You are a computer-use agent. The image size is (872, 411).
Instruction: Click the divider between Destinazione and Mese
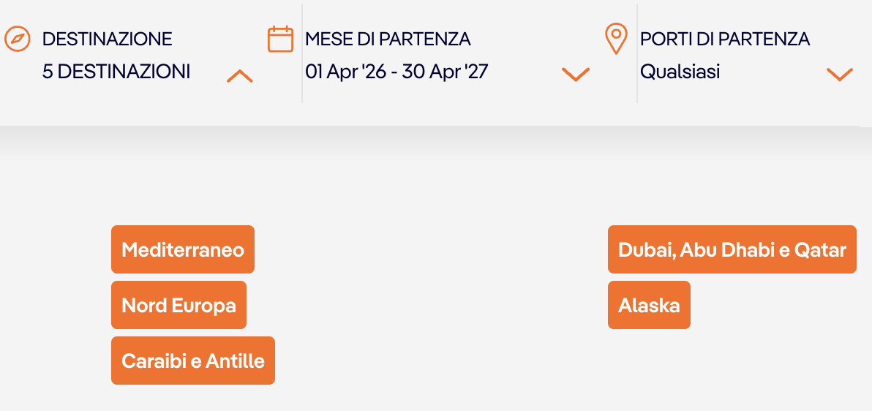[302, 53]
